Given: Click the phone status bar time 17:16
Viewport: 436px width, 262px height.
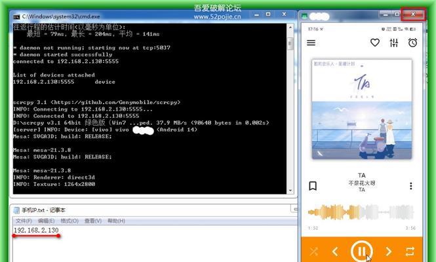Looking at the screenshot, I should (x=313, y=29).
